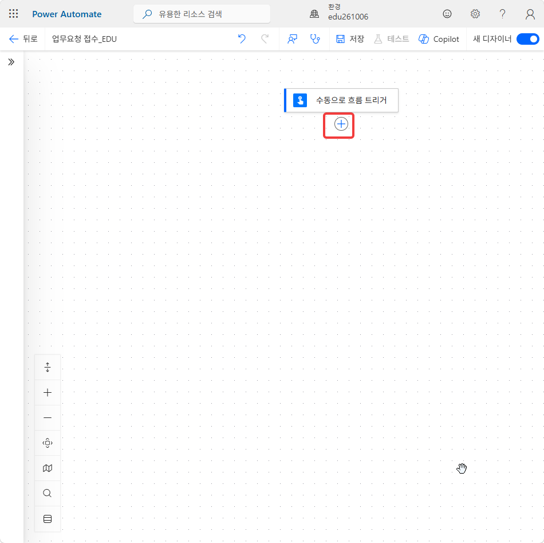Open the app launcher waffle icon

[14, 14]
